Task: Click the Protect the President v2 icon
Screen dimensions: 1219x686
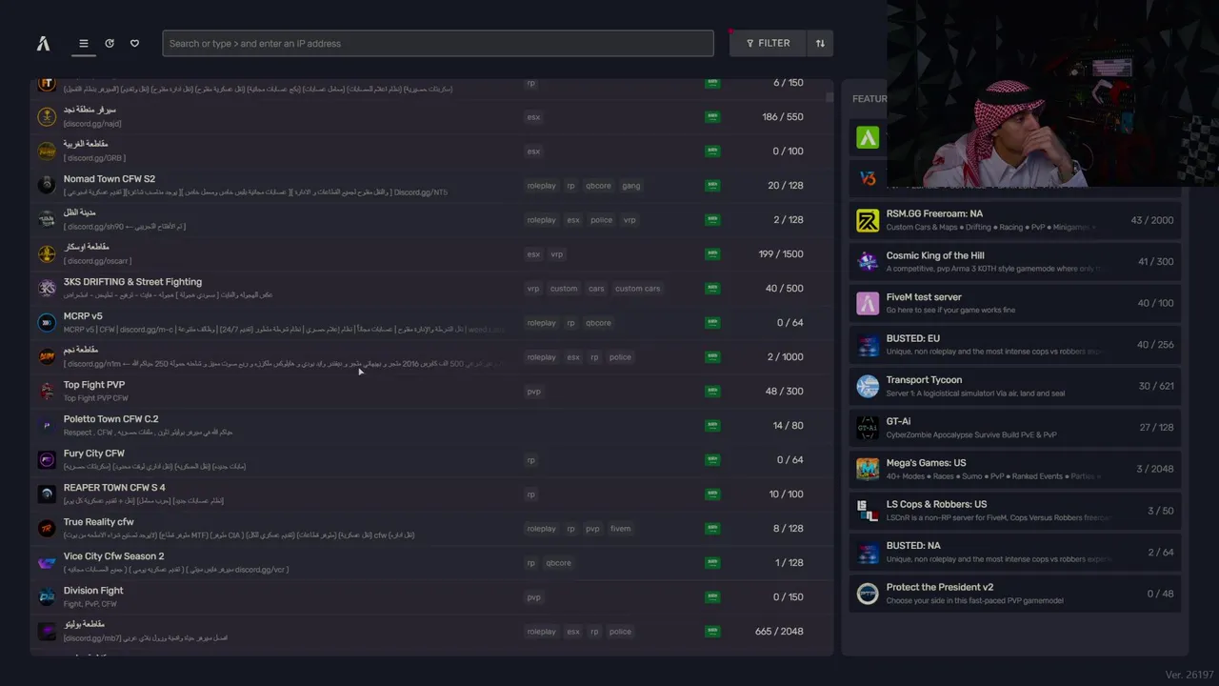Action: [868, 594]
